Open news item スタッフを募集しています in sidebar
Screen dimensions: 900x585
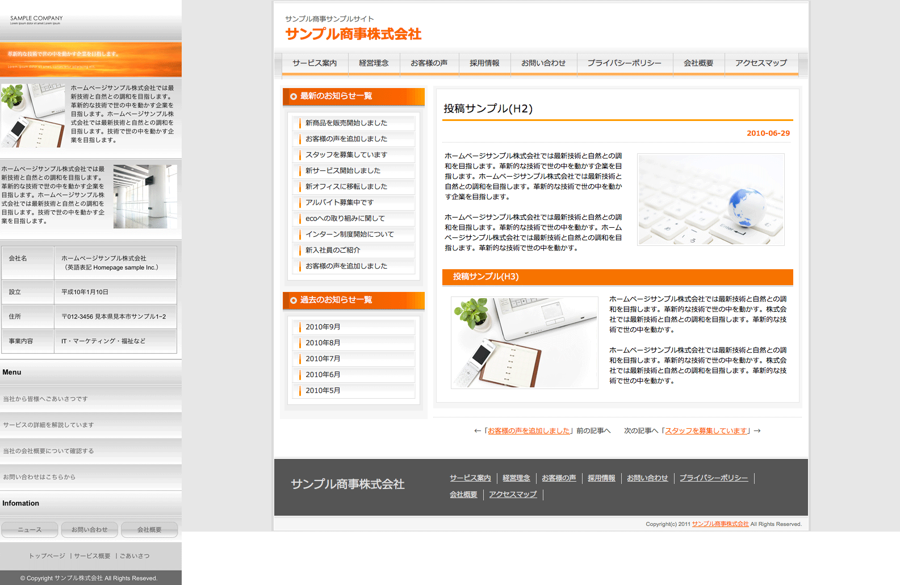coord(346,154)
